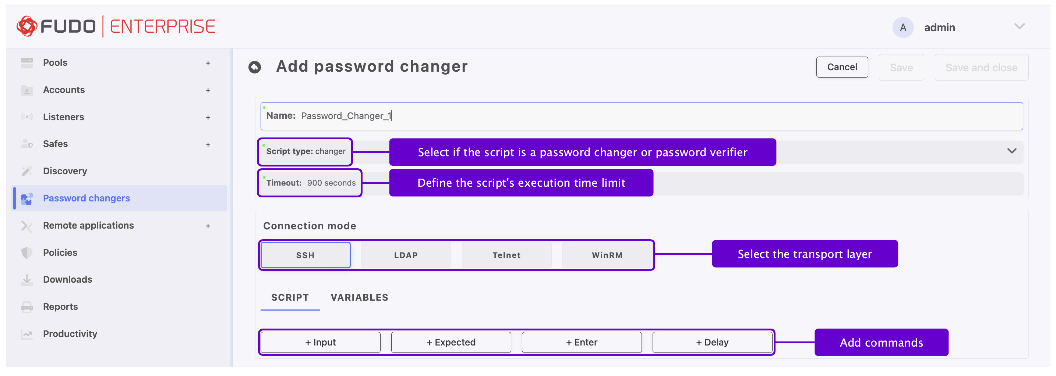The height and width of the screenshot is (376, 1056).
Task: Select WinRM connection mode
Action: click(x=607, y=255)
